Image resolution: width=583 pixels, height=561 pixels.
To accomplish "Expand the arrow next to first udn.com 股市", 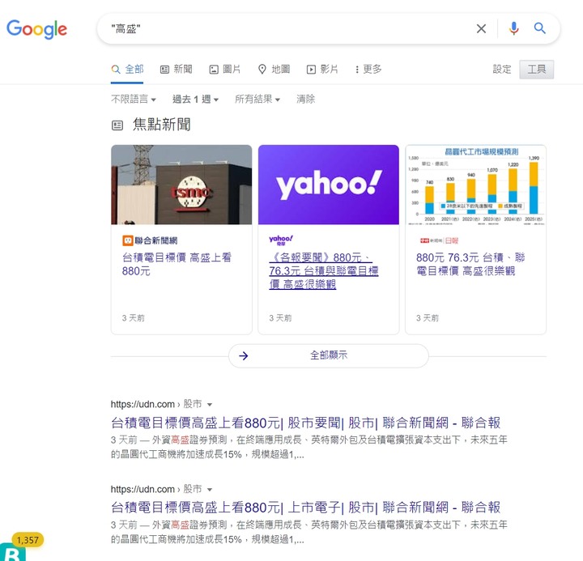I will tap(210, 405).
